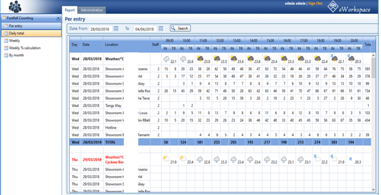Click the 09:00 hour column header
The width and height of the screenshot is (381, 195).
169,41
